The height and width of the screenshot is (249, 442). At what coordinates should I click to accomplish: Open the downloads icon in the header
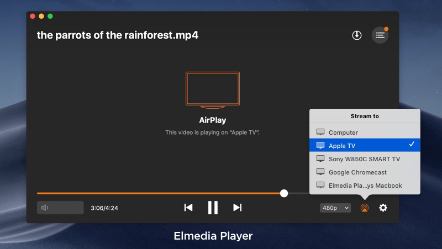coord(356,35)
